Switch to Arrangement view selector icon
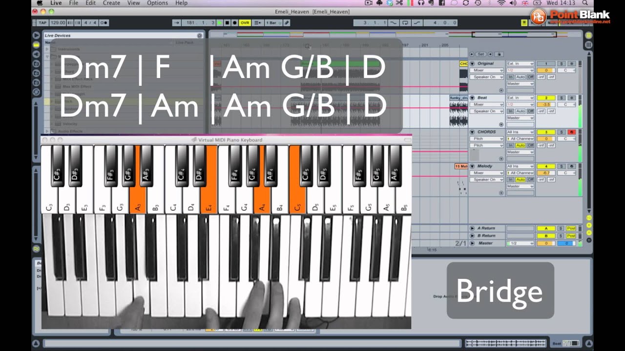This screenshot has height=351, width=625. point(588,44)
